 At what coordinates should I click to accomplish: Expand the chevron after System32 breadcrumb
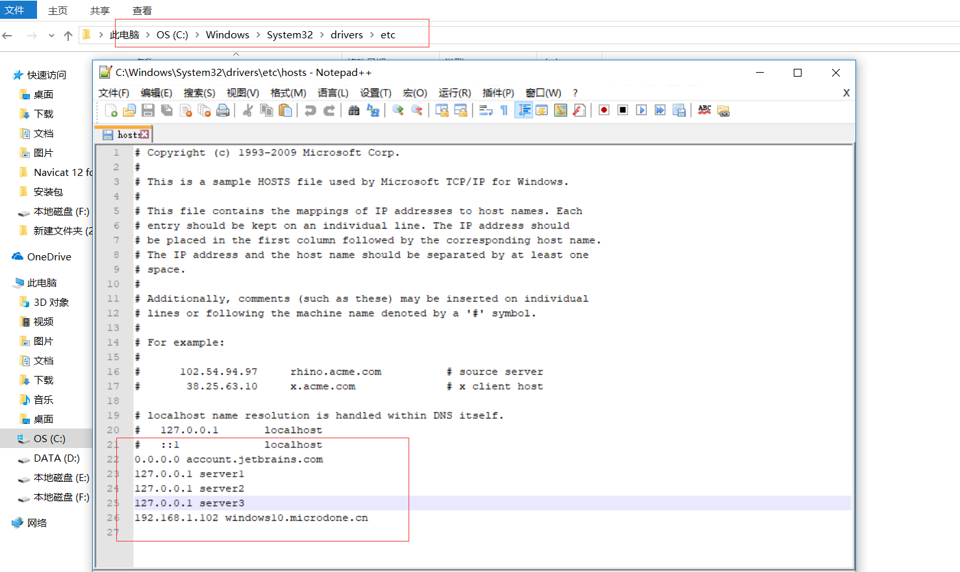pos(322,34)
